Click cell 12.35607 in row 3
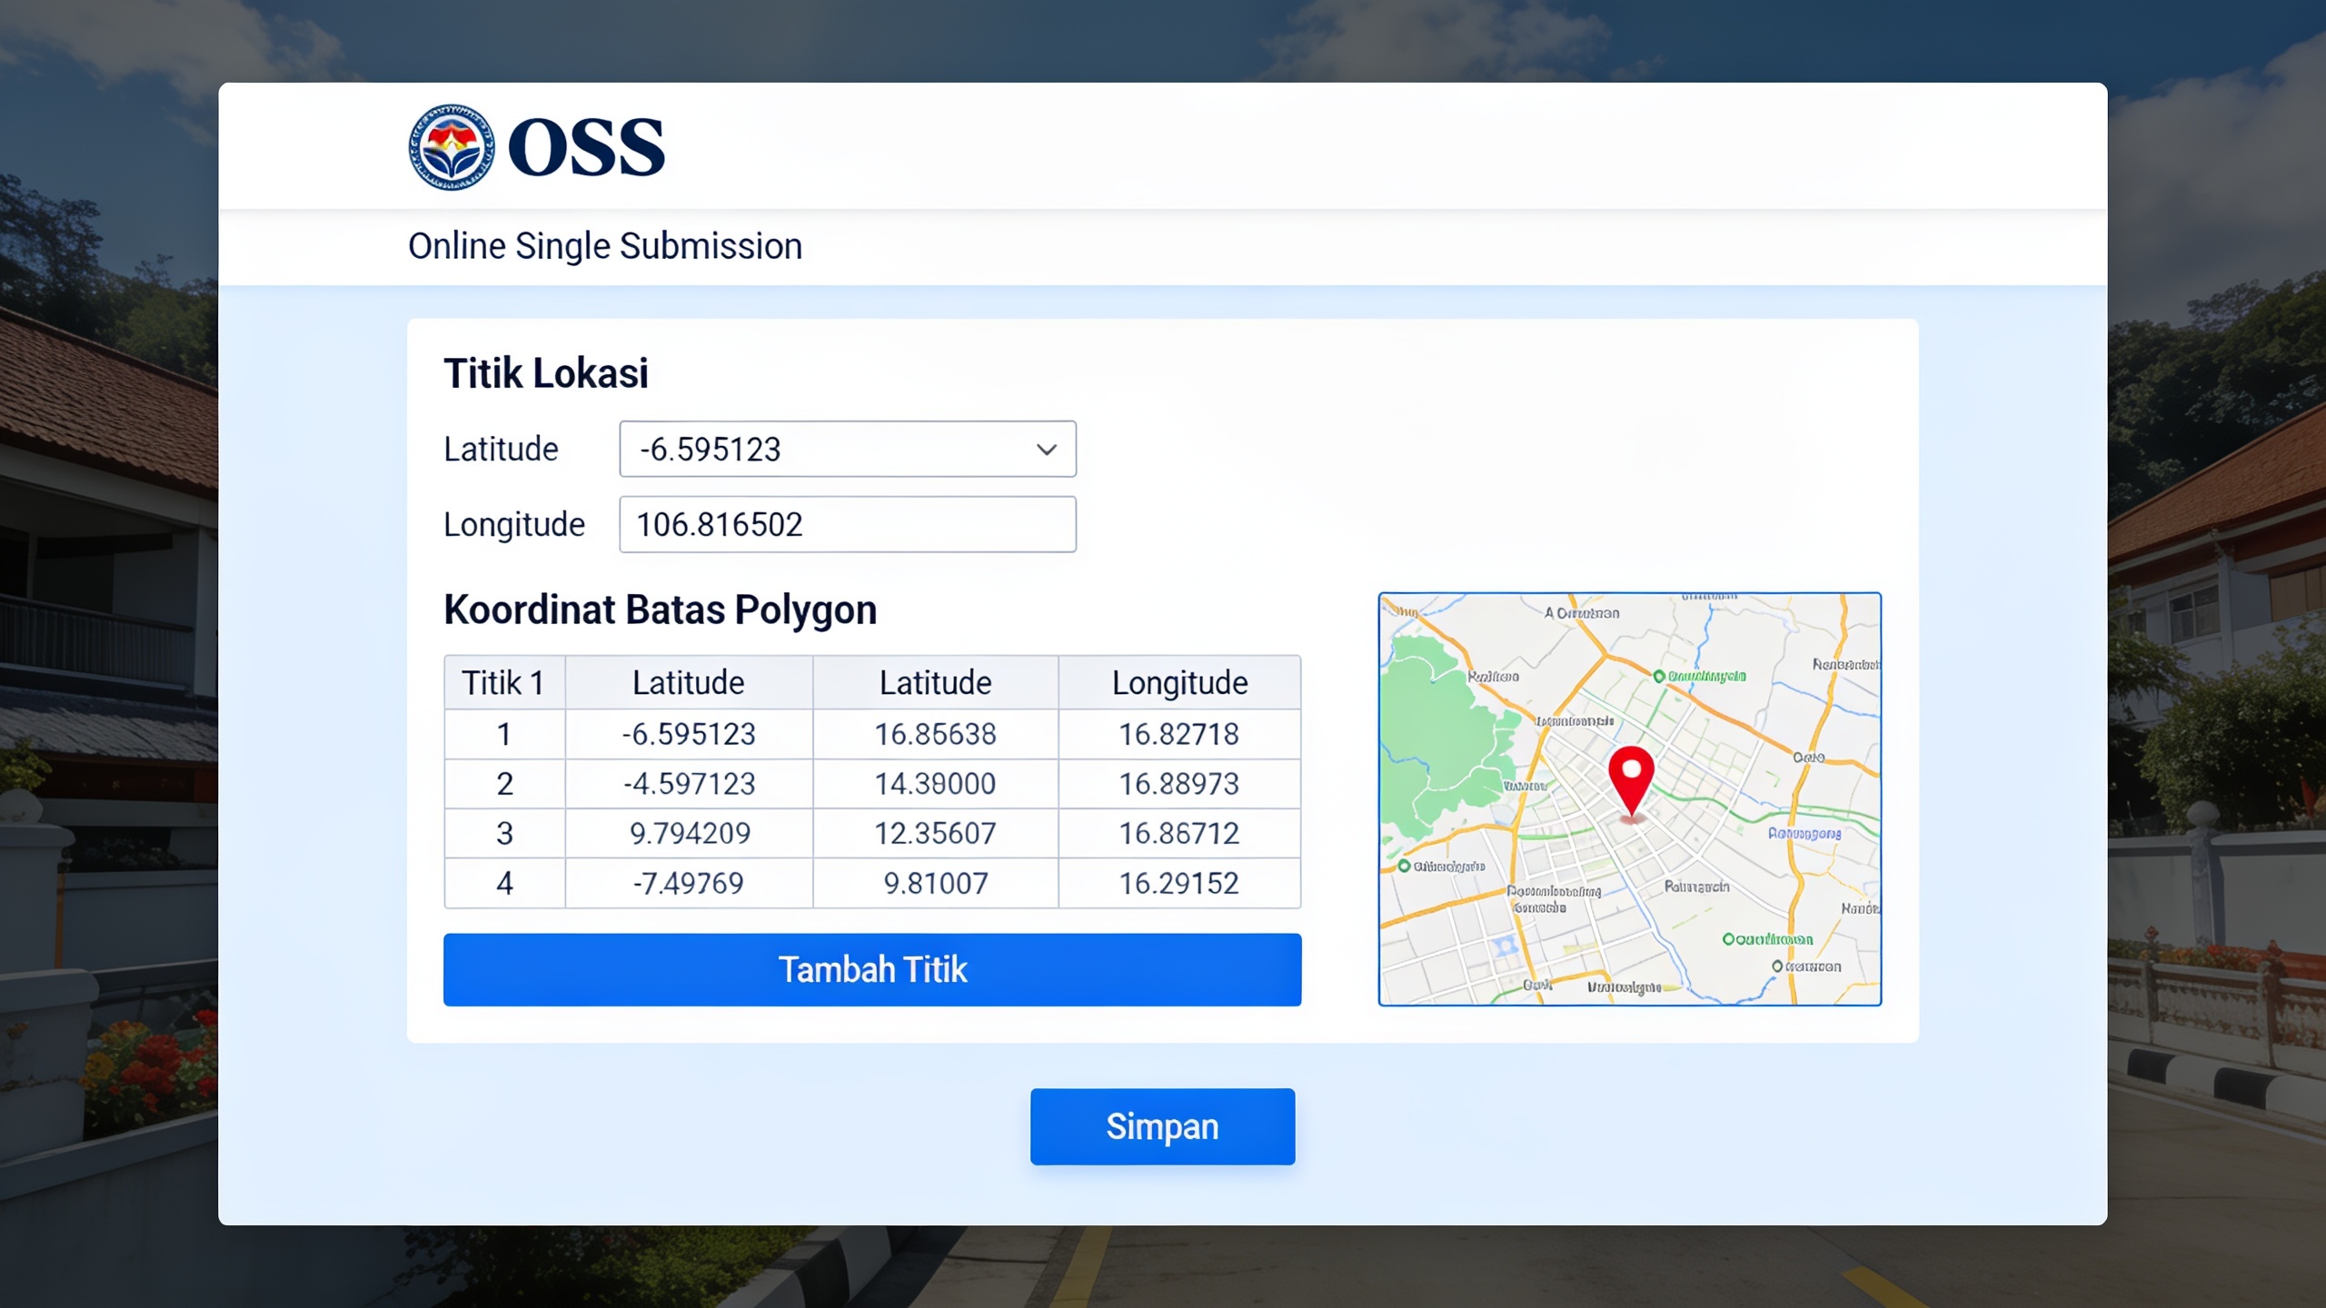 coord(935,833)
